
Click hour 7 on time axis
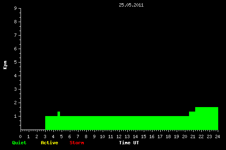78,137
